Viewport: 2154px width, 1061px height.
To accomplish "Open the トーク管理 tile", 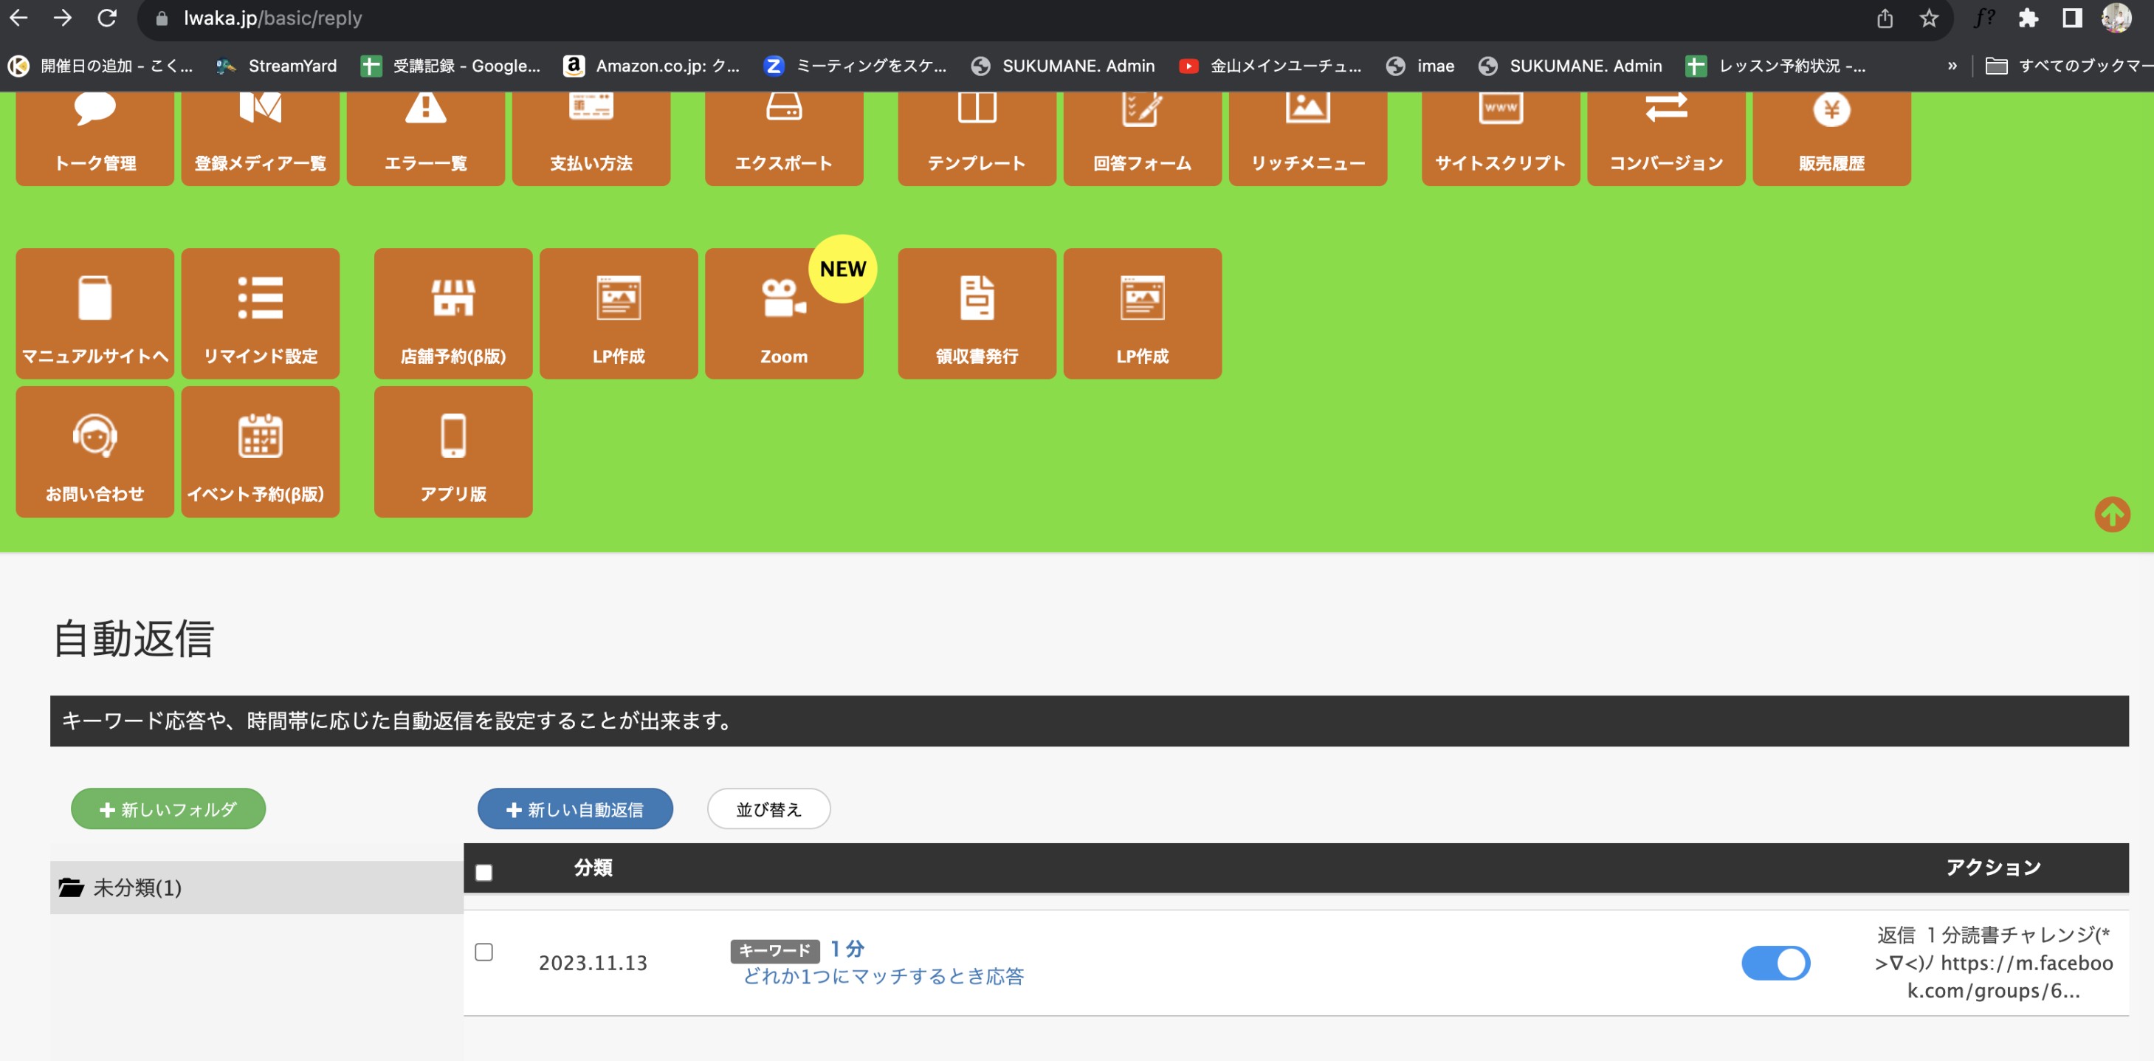I will (94, 138).
